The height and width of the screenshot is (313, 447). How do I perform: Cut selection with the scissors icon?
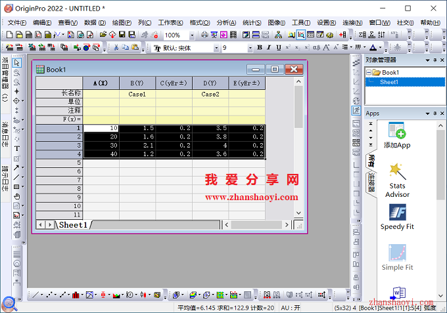tap(116, 47)
